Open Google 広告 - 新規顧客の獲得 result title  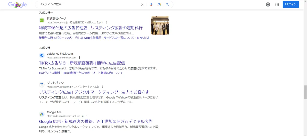(96, 121)
